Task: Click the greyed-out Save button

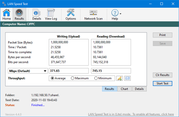Action: [x=162, y=43]
